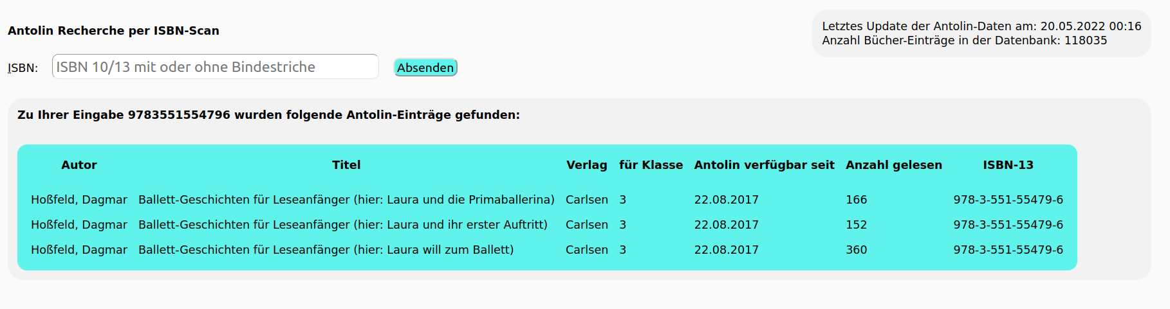
Task: Click the für Klasse column header
Action: [x=651, y=165]
